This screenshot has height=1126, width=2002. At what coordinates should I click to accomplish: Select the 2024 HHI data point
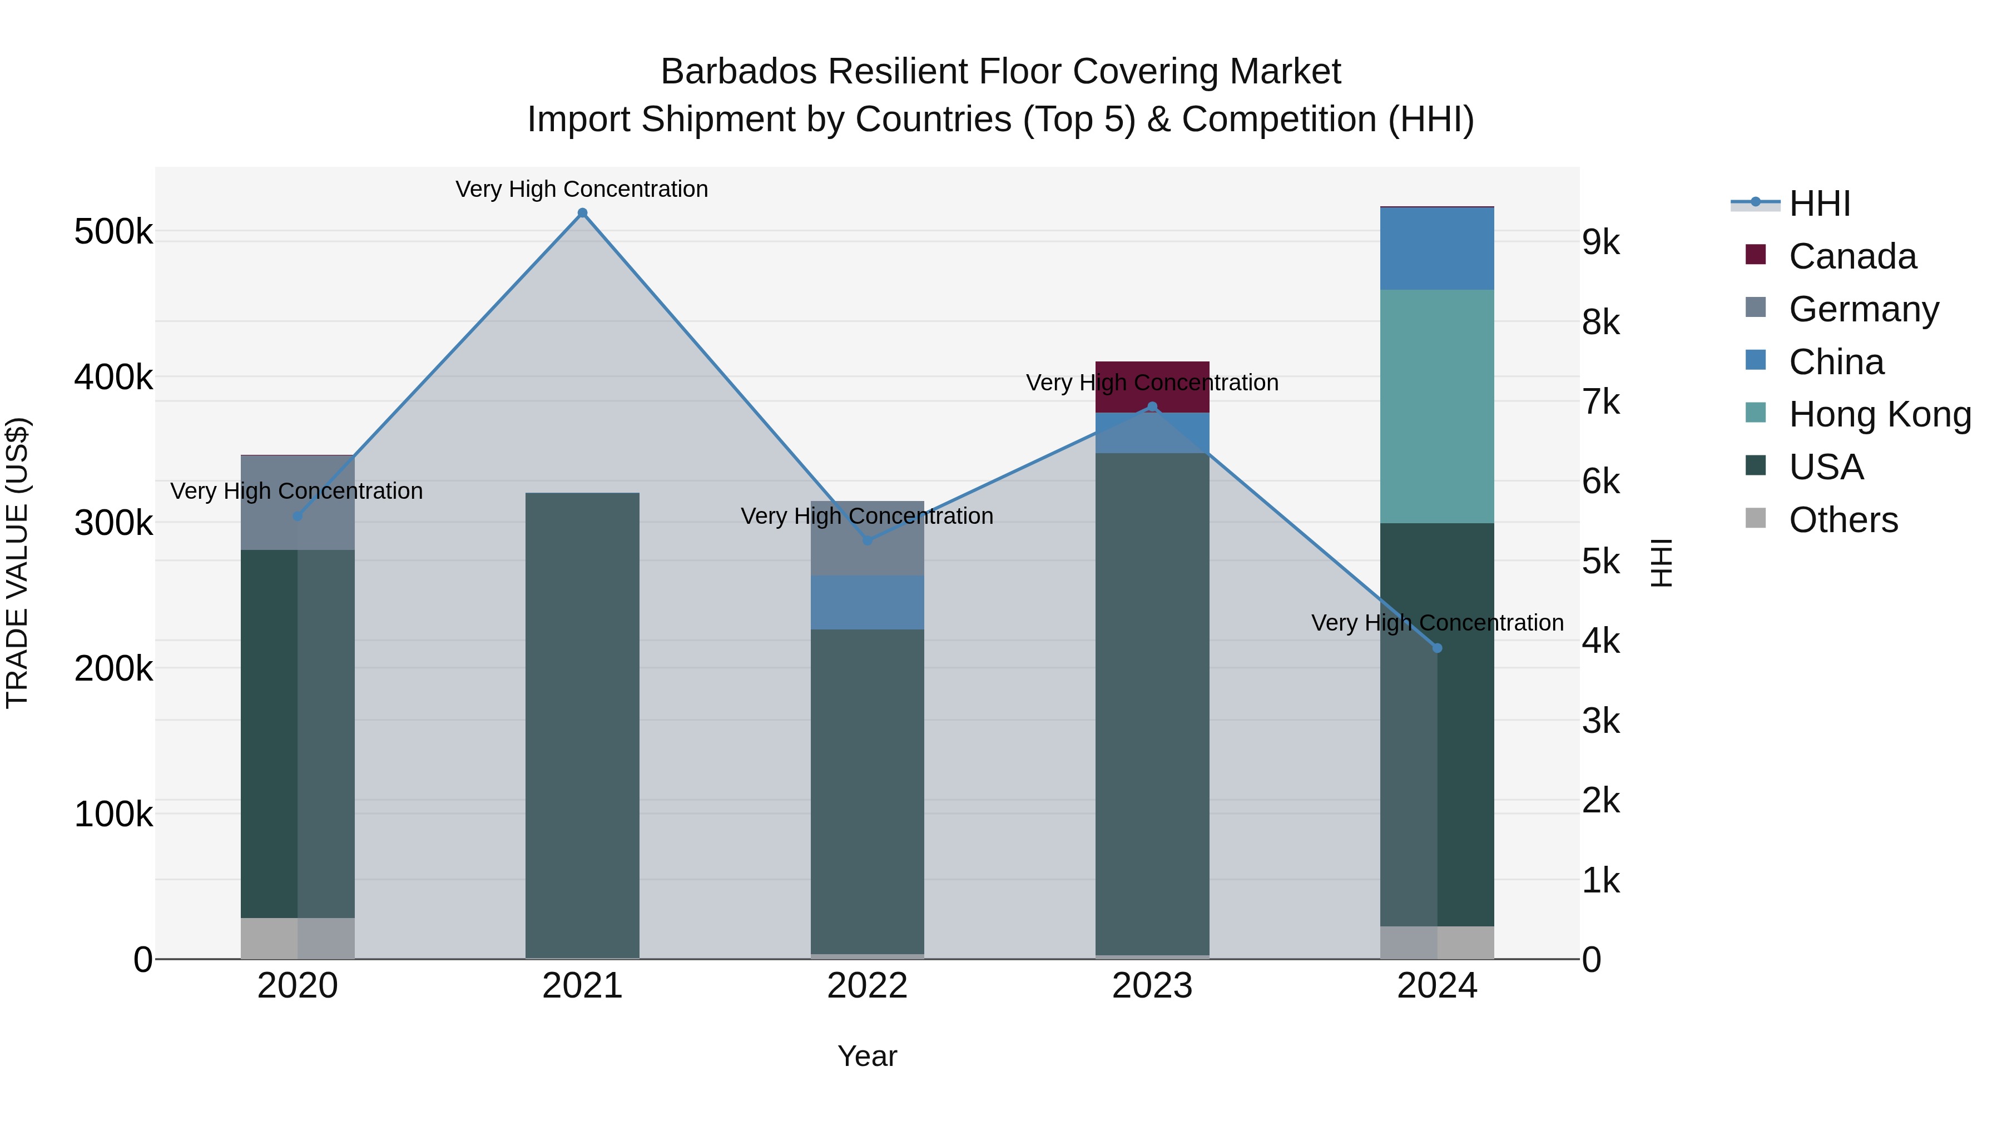click(1437, 648)
